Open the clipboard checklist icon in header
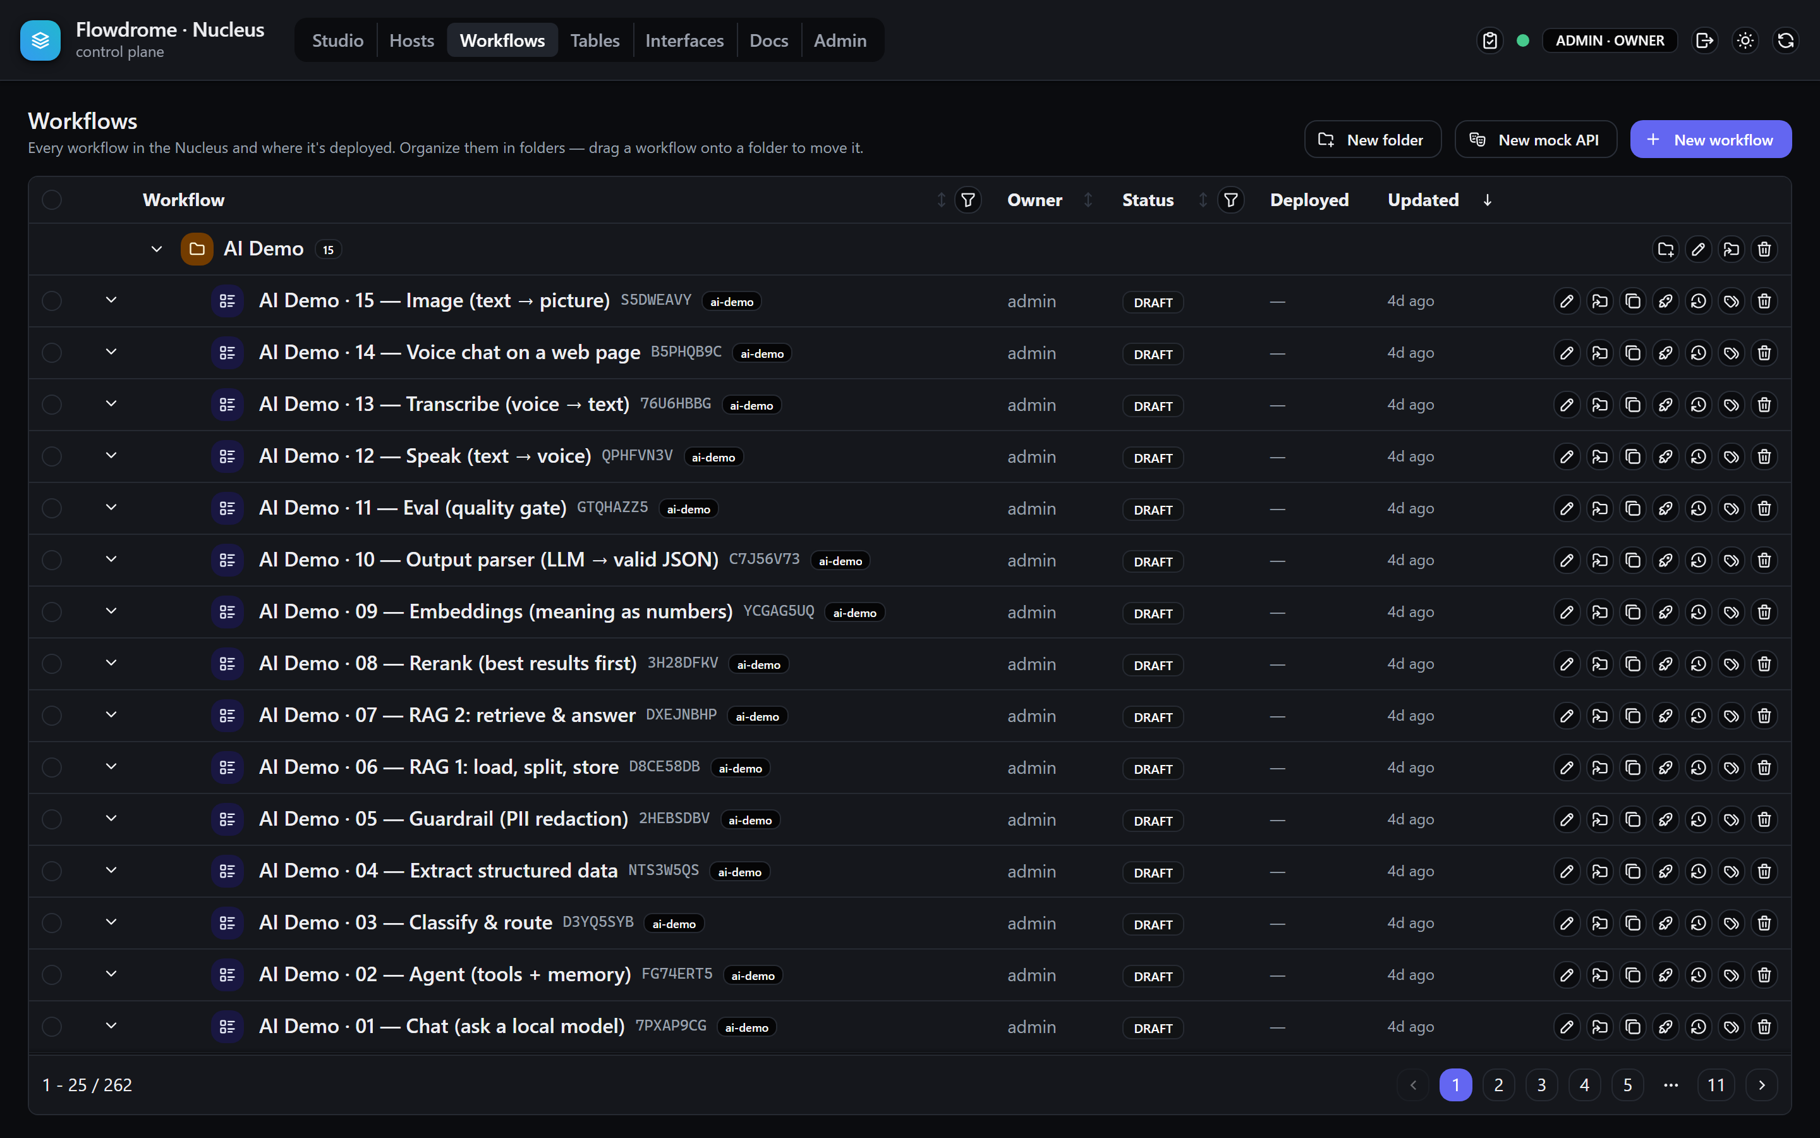The height and width of the screenshot is (1138, 1820). (1490, 40)
